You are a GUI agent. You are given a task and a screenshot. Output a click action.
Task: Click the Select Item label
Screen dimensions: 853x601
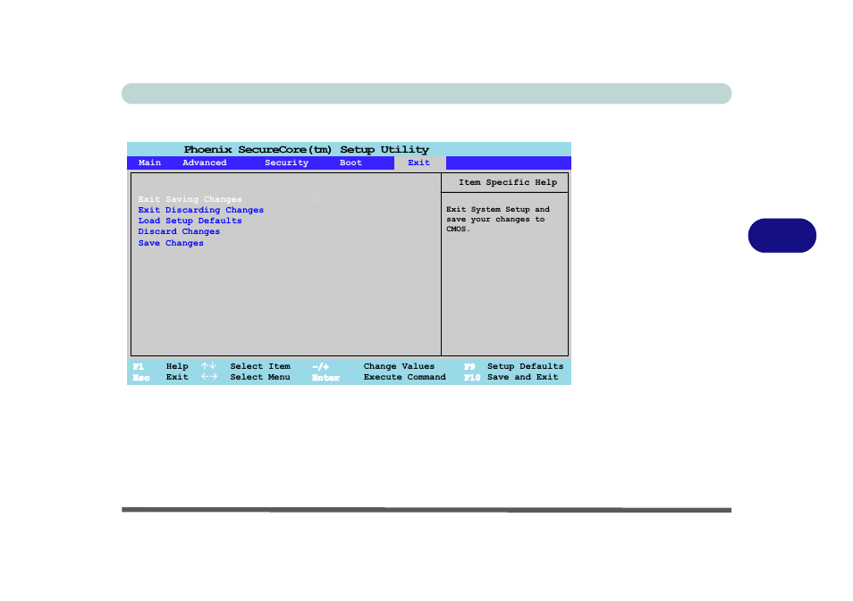coord(260,367)
